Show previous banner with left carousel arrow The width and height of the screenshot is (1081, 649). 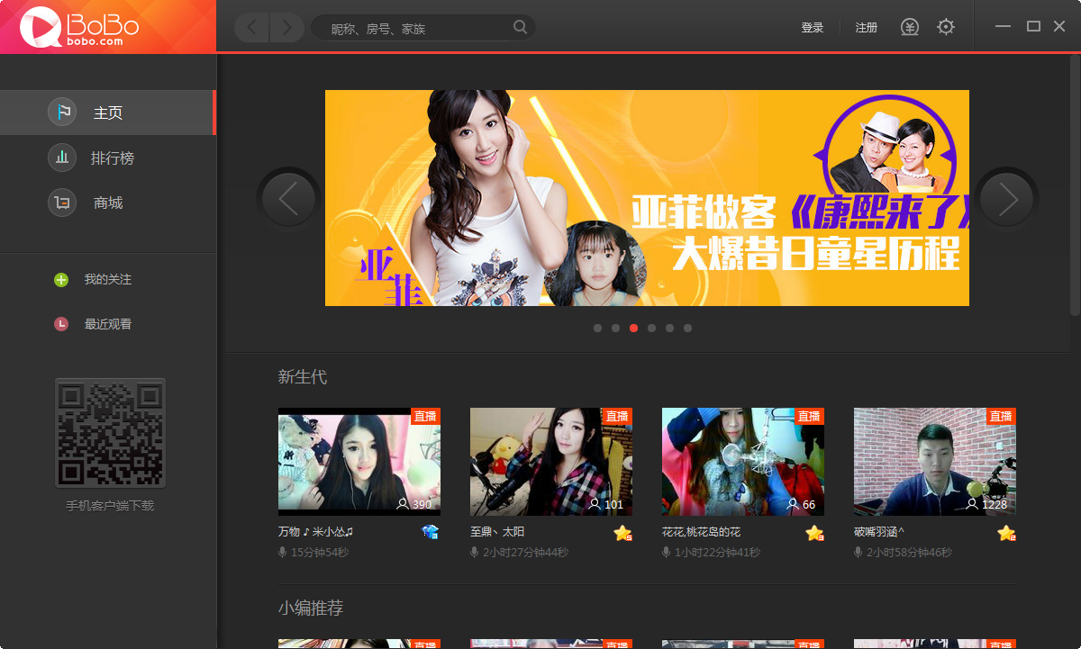288,199
